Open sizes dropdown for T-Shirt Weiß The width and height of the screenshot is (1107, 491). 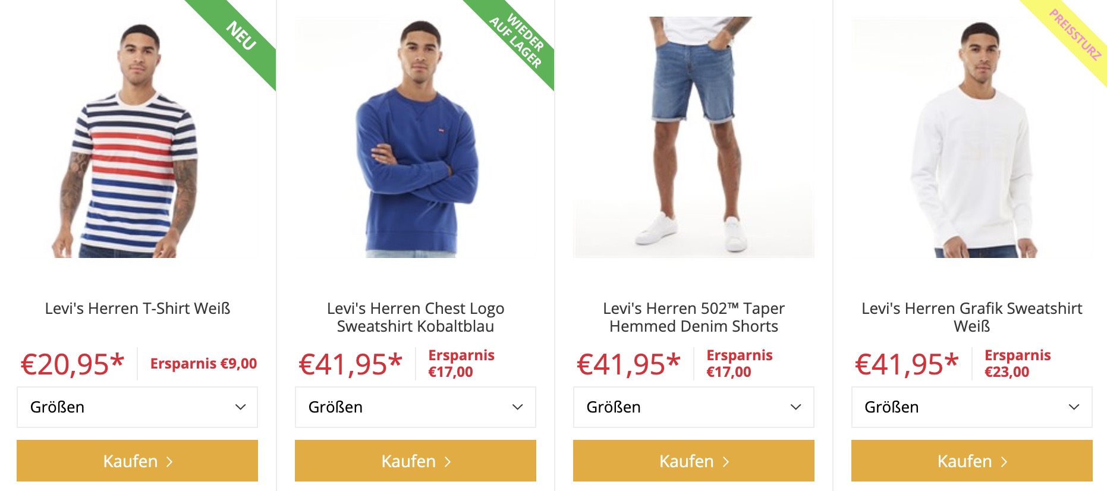[x=137, y=407]
